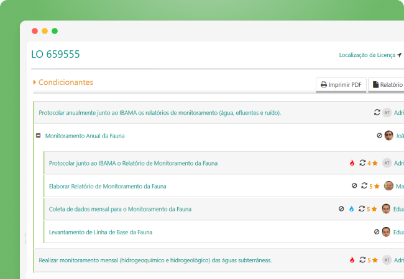The image size is (404, 279).
Task: Open the Localização da Licença link
Action: [367, 55]
